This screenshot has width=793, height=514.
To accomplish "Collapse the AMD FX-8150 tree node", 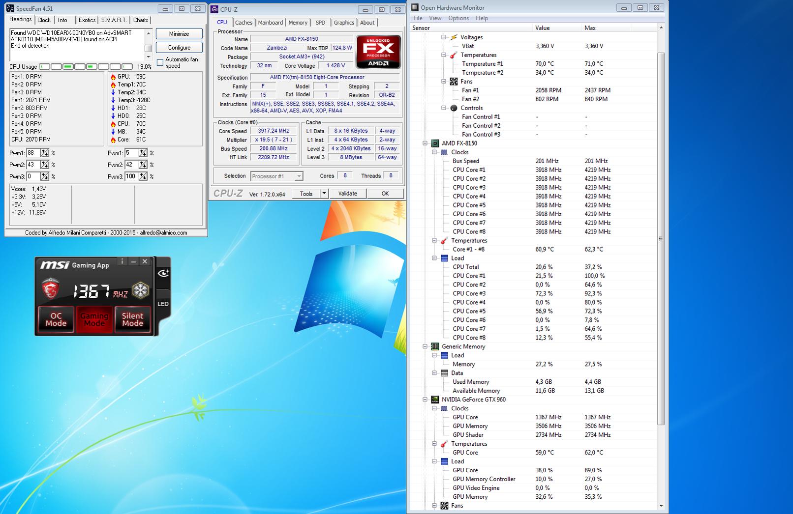I will [x=425, y=143].
